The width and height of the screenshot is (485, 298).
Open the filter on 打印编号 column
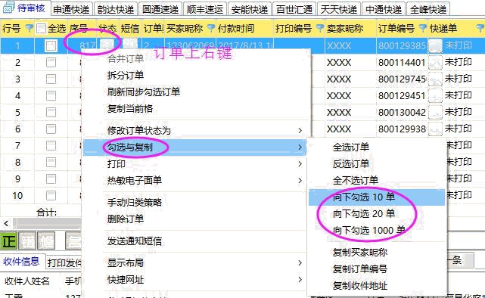click(x=320, y=29)
